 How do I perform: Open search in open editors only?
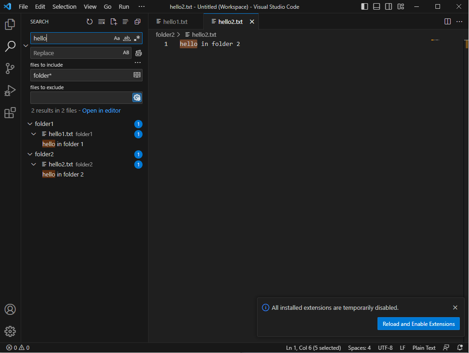click(x=137, y=74)
